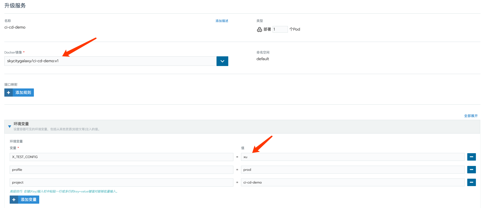Click the plus icon on 添加规则
Image resolution: width=494 pixels, height=208 pixels.
pyautogui.click(x=8, y=93)
